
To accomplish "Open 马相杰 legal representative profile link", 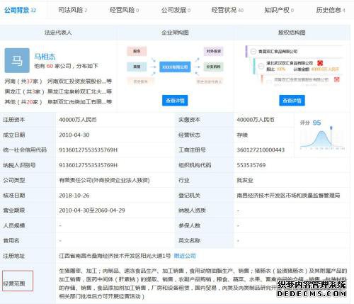I will (45, 57).
